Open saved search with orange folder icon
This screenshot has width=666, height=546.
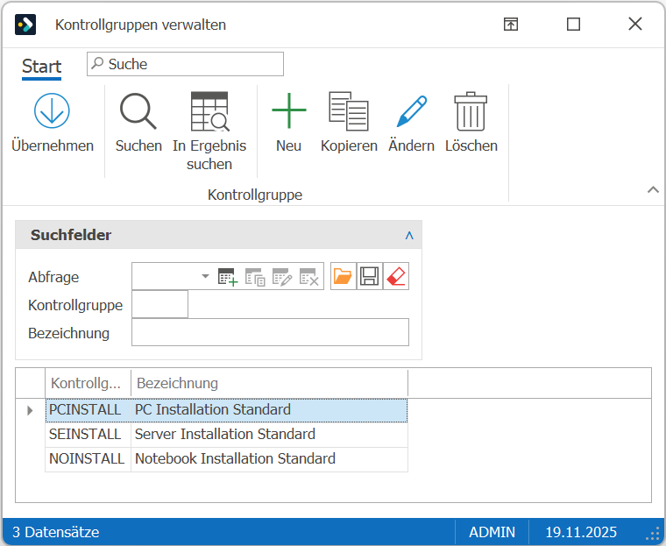343,276
